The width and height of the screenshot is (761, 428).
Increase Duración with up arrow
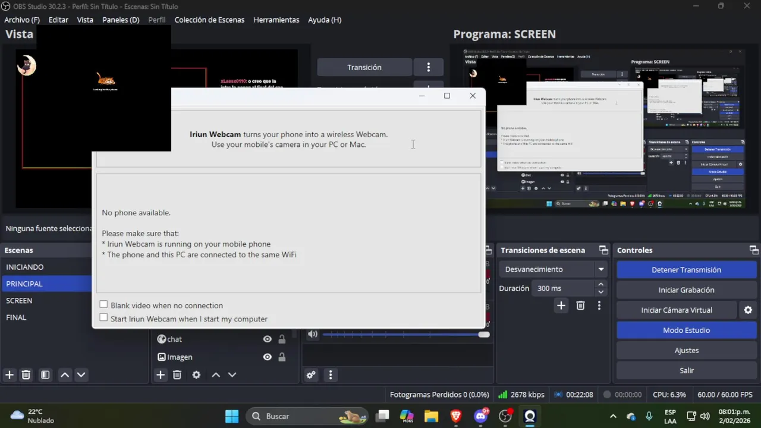(601, 285)
